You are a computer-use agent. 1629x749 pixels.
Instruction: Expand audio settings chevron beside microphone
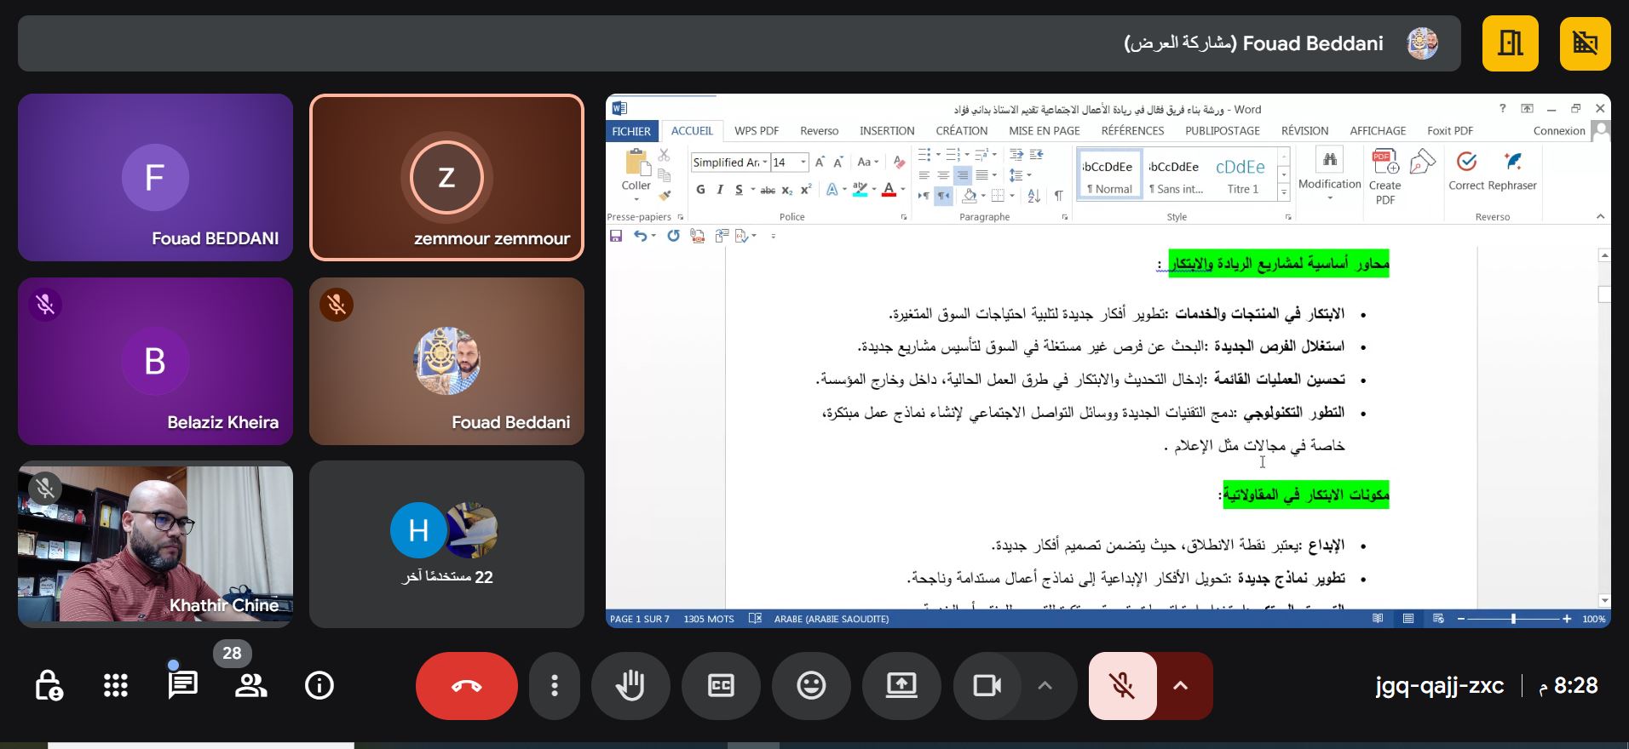pos(1181,685)
